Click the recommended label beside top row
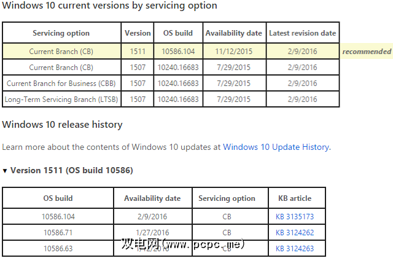Screen dimensions: 393x258 [367, 52]
